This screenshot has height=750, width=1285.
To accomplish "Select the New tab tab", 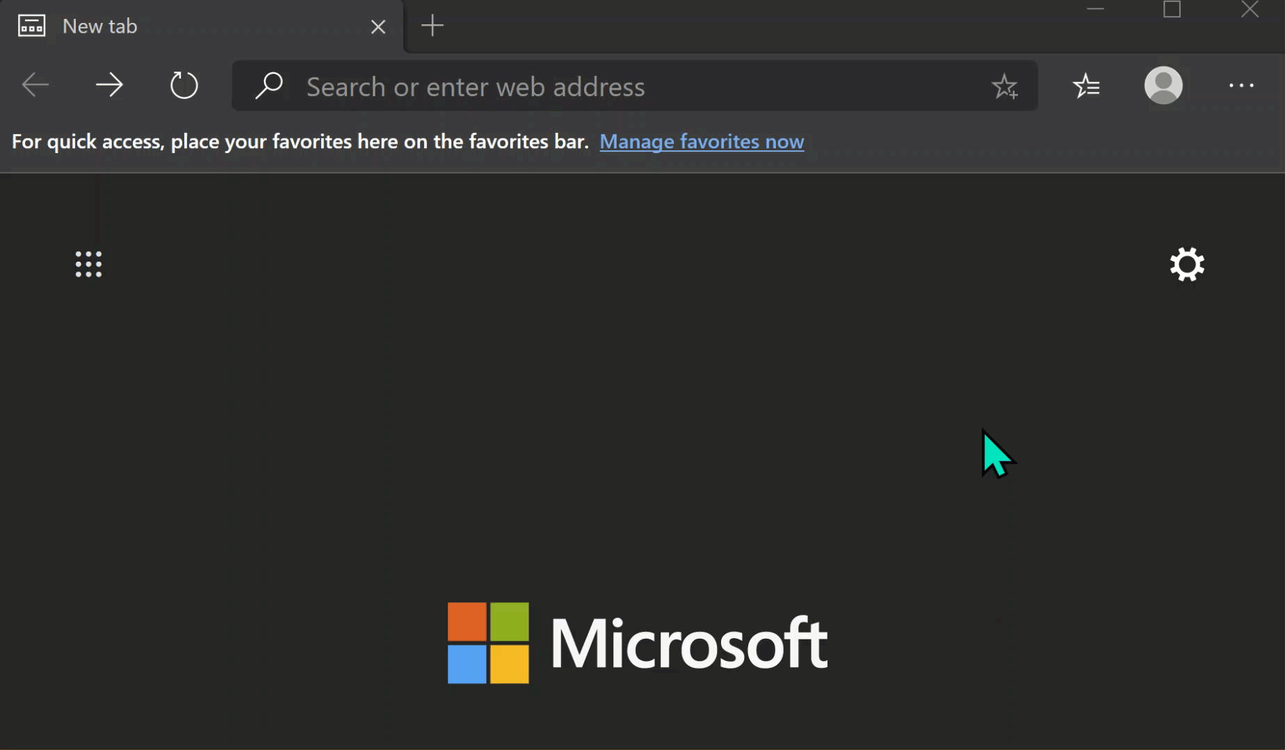I will [202, 26].
